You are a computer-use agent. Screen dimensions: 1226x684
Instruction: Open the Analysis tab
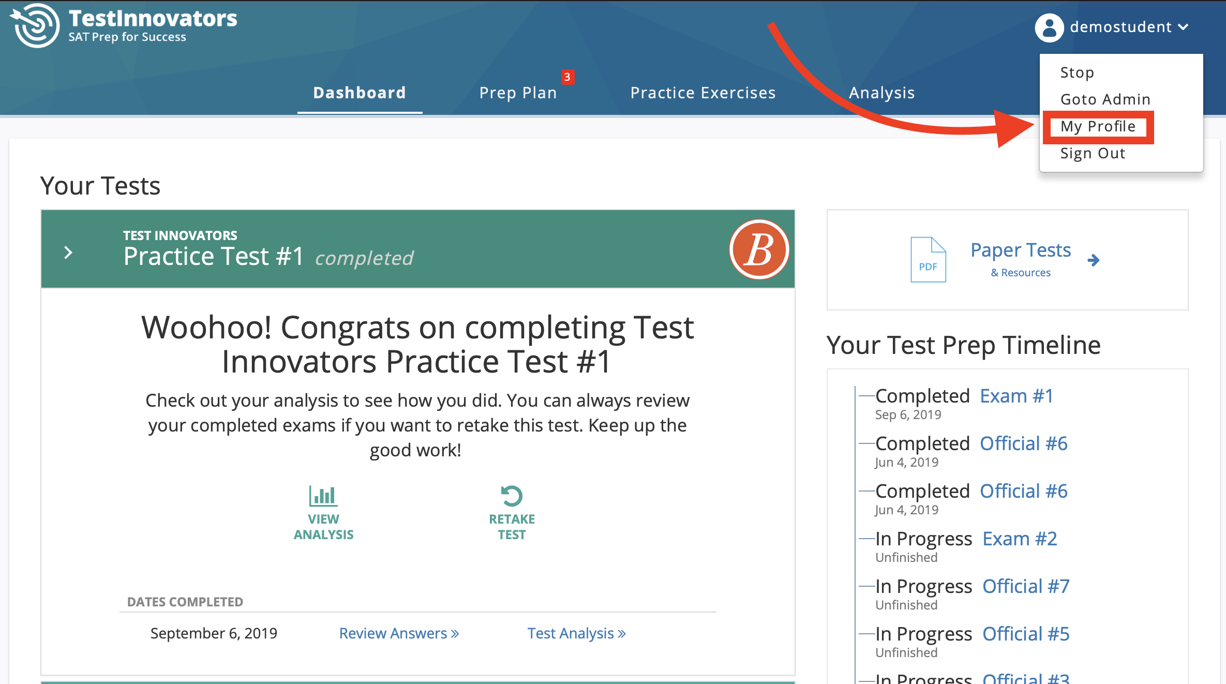click(x=881, y=93)
